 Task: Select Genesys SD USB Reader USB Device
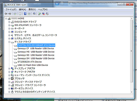tap(36, 55)
